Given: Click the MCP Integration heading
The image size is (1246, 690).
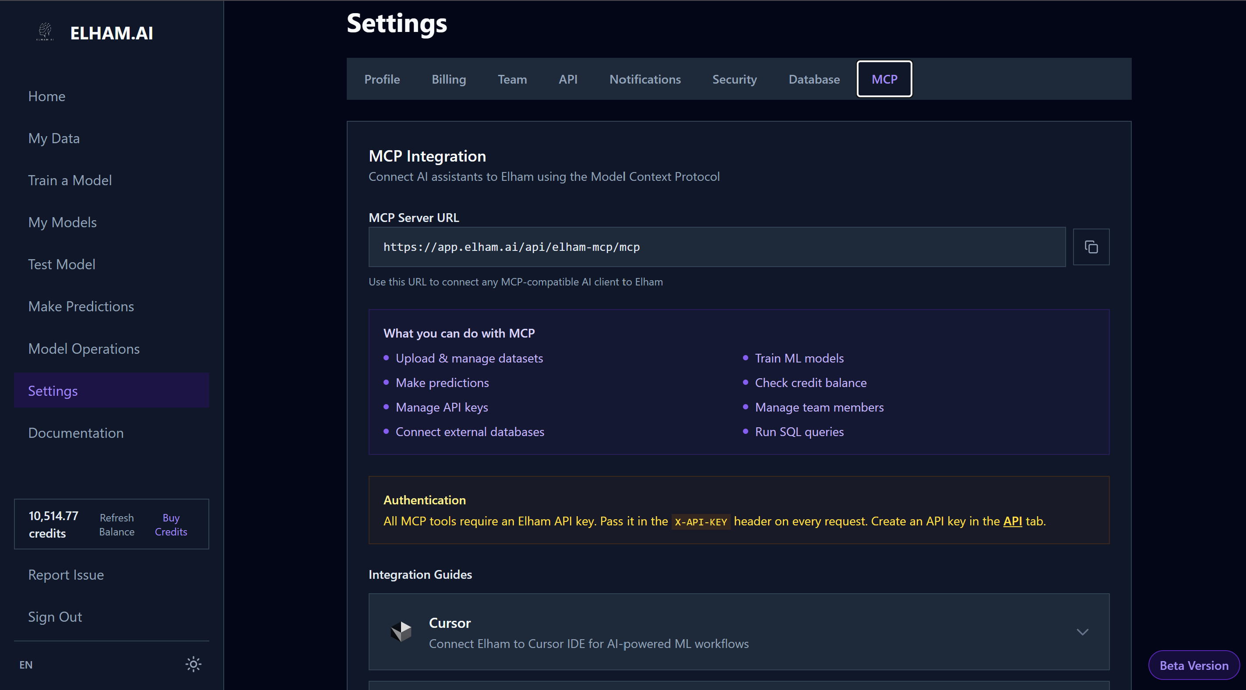Looking at the screenshot, I should tap(427, 156).
